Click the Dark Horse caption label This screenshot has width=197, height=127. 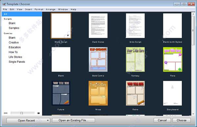[98, 42]
